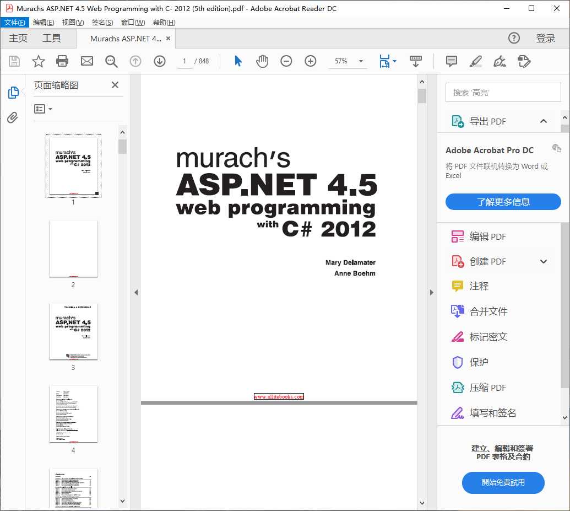Select the Highlight text tool
The image size is (570, 511).
click(475, 61)
